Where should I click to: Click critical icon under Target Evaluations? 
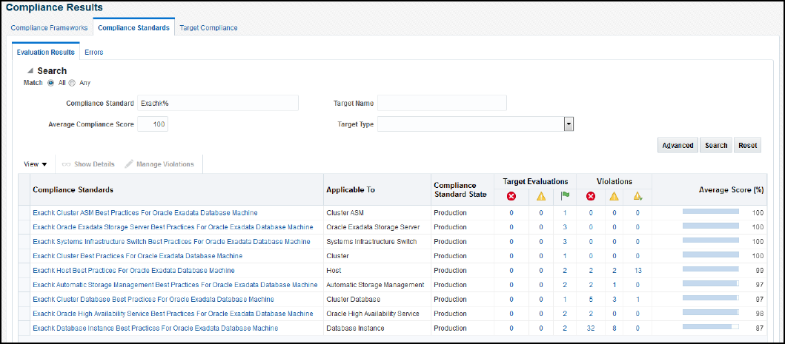pyautogui.click(x=511, y=196)
